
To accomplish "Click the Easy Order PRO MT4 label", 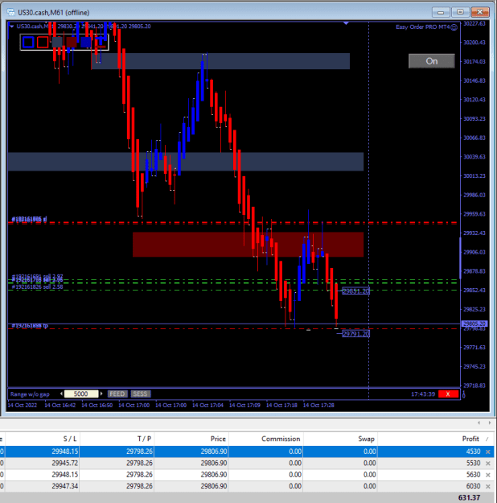I will coord(423,27).
